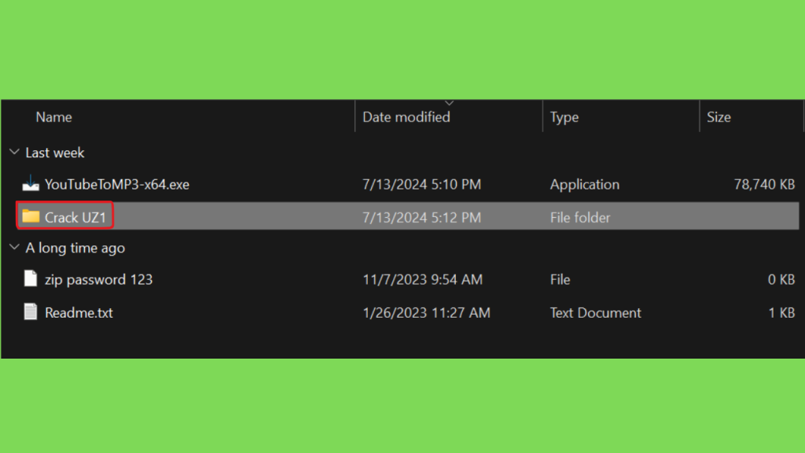Select the Crack UZ1 folder name

coord(75,217)
